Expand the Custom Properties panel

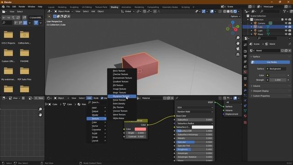(x=270, y=96)
